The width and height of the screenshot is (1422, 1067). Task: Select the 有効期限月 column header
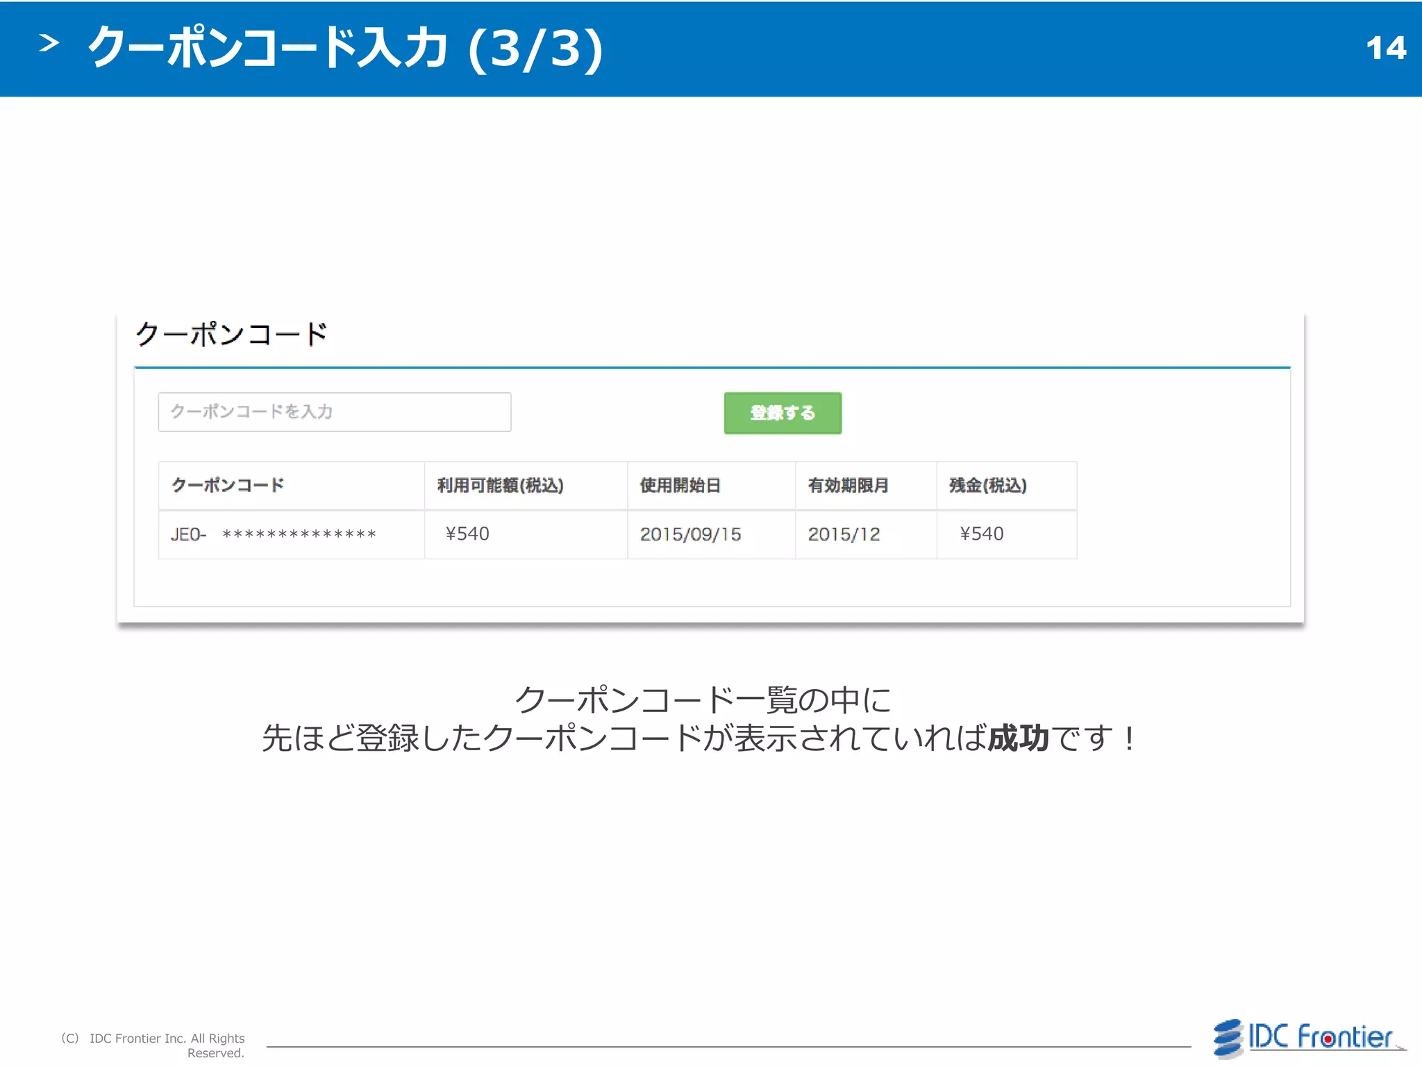pyautogui.click(x=866, y=486)
